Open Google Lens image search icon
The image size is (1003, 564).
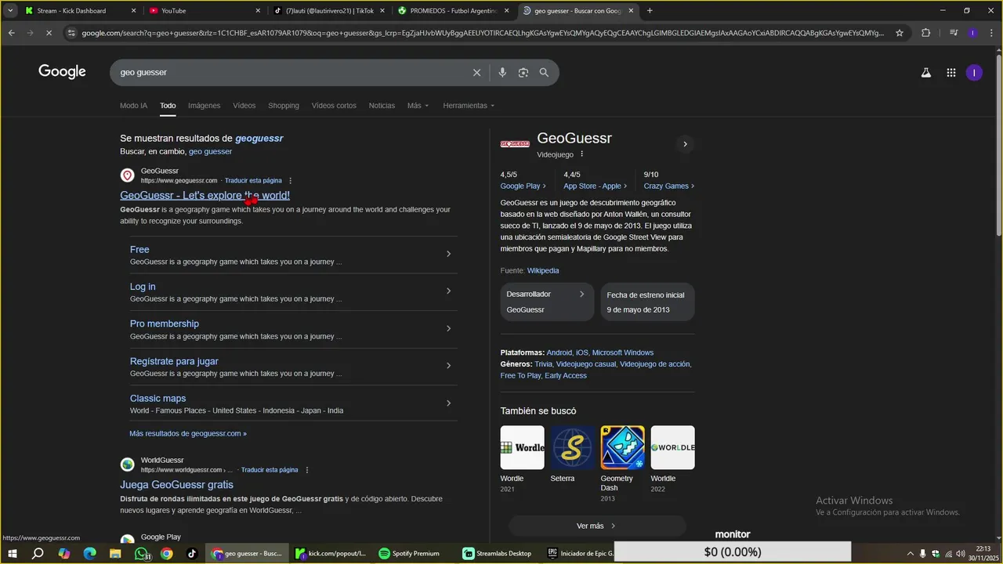(x=523, y=72)
